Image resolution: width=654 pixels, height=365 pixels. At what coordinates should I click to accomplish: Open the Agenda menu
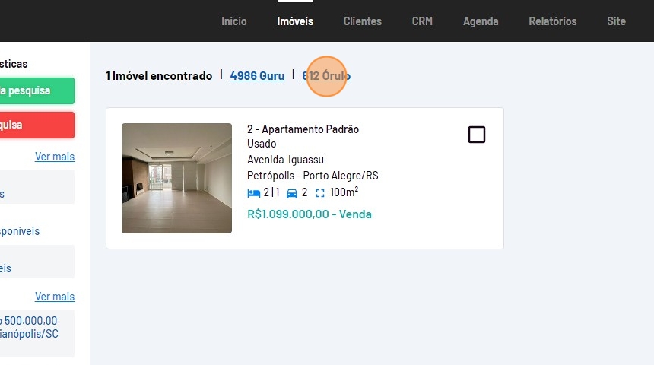[x=481, y=21]
